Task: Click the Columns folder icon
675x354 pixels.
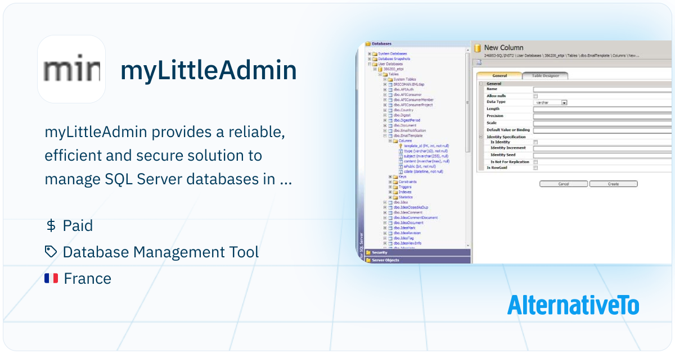Action: click(395, 140)
